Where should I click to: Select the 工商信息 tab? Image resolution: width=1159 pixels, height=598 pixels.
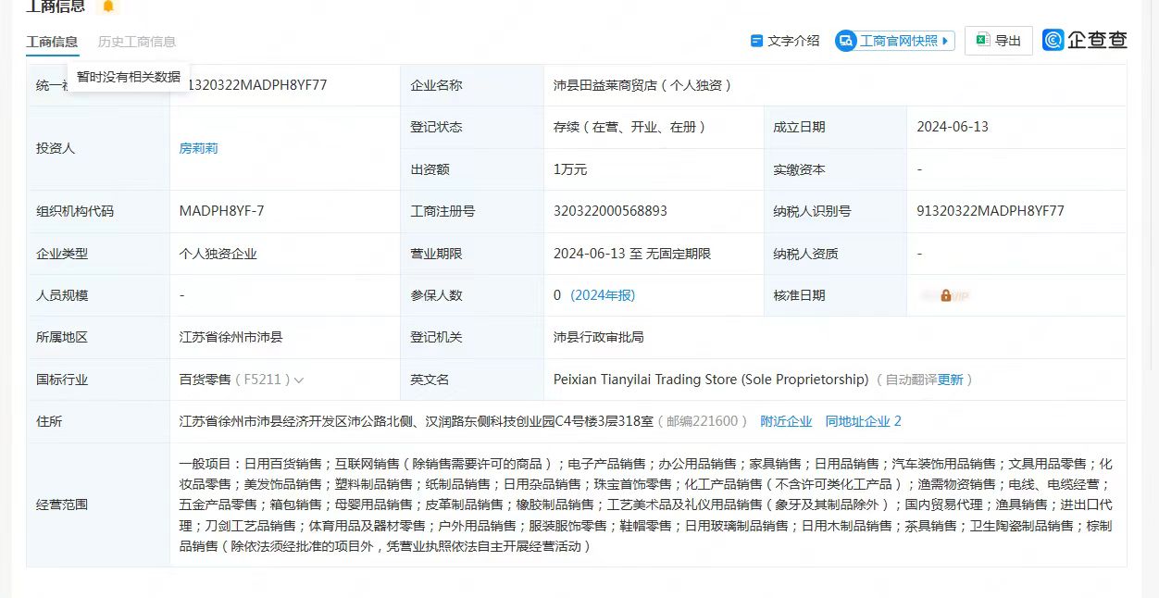(x=52, y=42)
